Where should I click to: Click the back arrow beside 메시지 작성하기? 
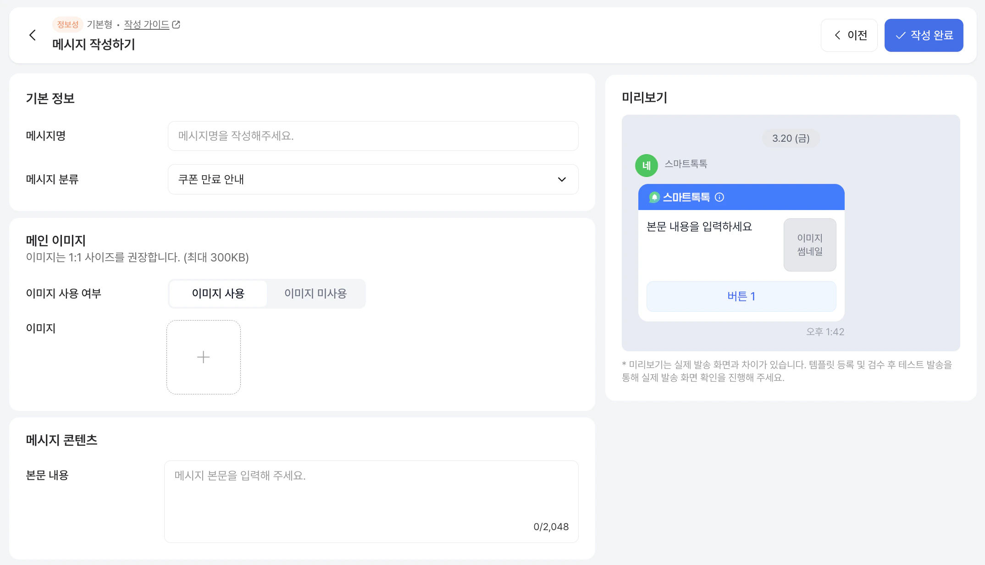click(33, 35)
